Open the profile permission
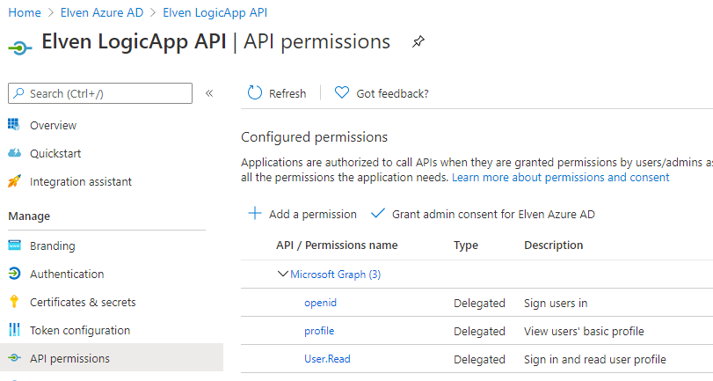 pos(319,331)
